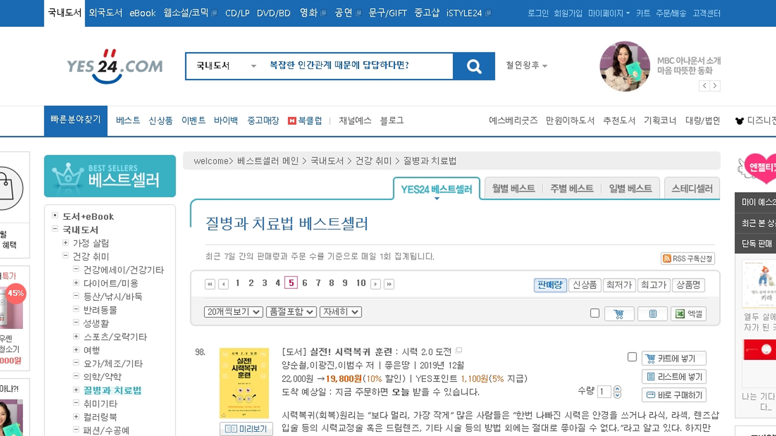Go to last page with double-arrow icon

coord(389,284)
